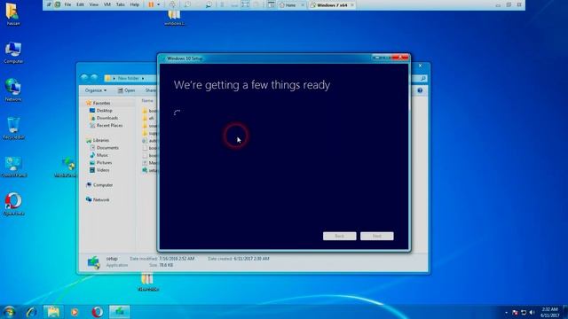Close the Windows 7 x64 VMware tab
Viewport: 568px width, 319px height.
[x=352, y=5]
